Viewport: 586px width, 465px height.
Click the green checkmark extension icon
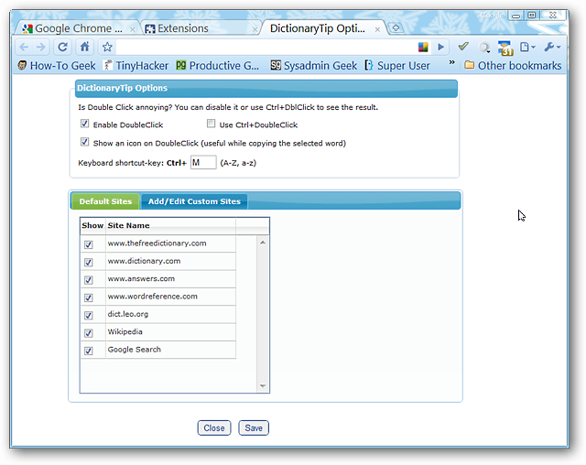pyautogui.click(x=463, y=47)
